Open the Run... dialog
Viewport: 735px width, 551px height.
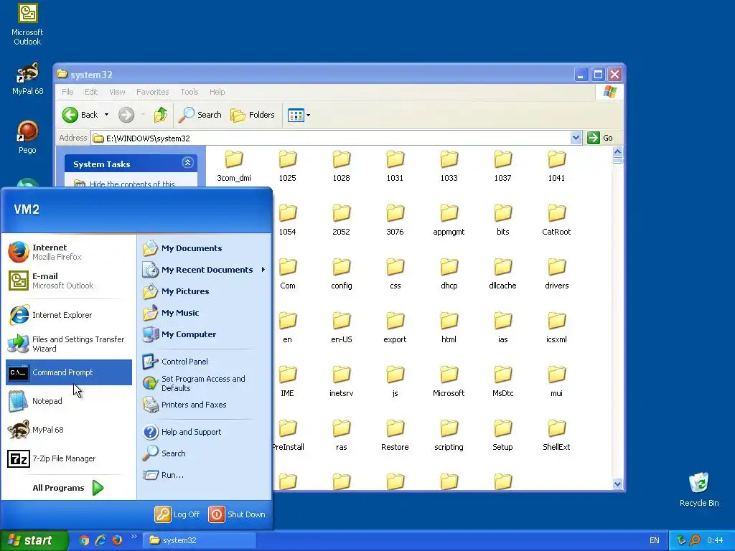point(205,475)
